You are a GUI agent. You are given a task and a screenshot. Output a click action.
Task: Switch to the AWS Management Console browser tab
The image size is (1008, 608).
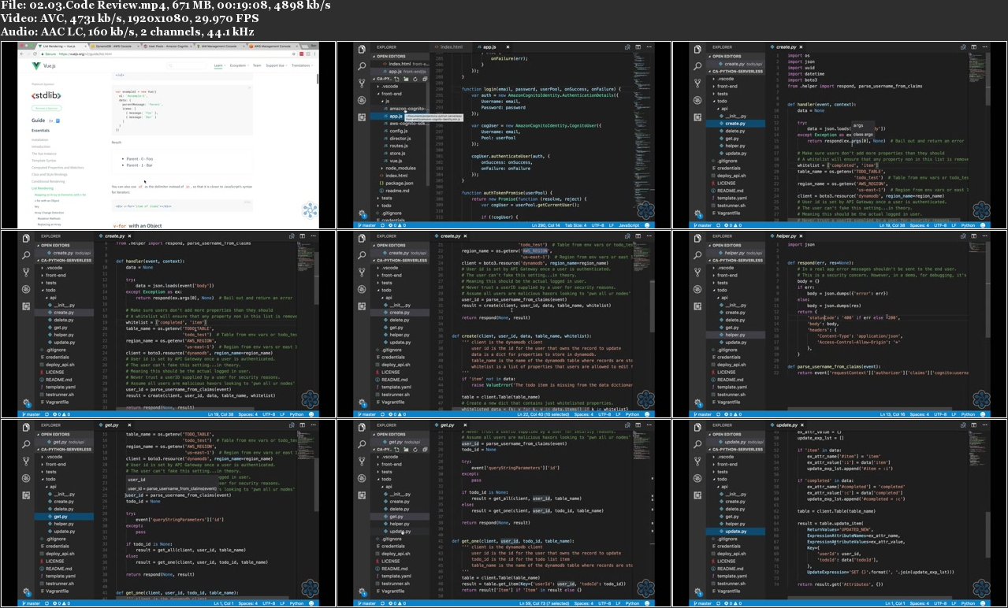click(x=272, y=46)
